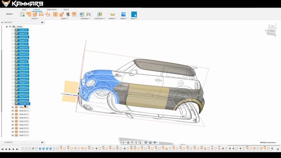
Task: Click the fourth Create group surface icon
Action: [x=41, y=14]
